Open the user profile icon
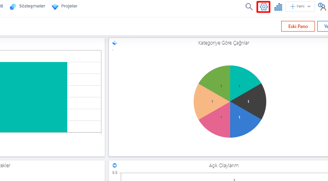The height and width of the screenshot is (181, 328). click(322, 7)
